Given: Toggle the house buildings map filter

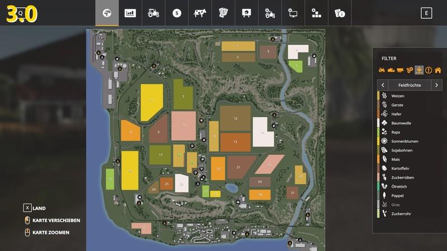Looking at the screenshot, I should tap(438, 70).
